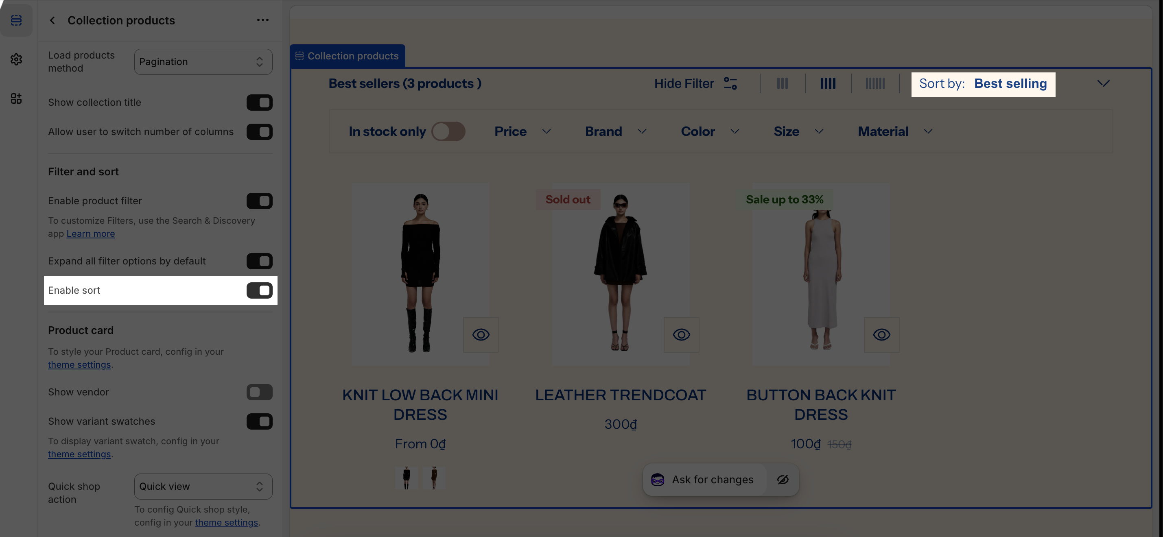Open the Sections icon in left sidebar
This screenshot has height=537, width=1163.
coord(16,20)
